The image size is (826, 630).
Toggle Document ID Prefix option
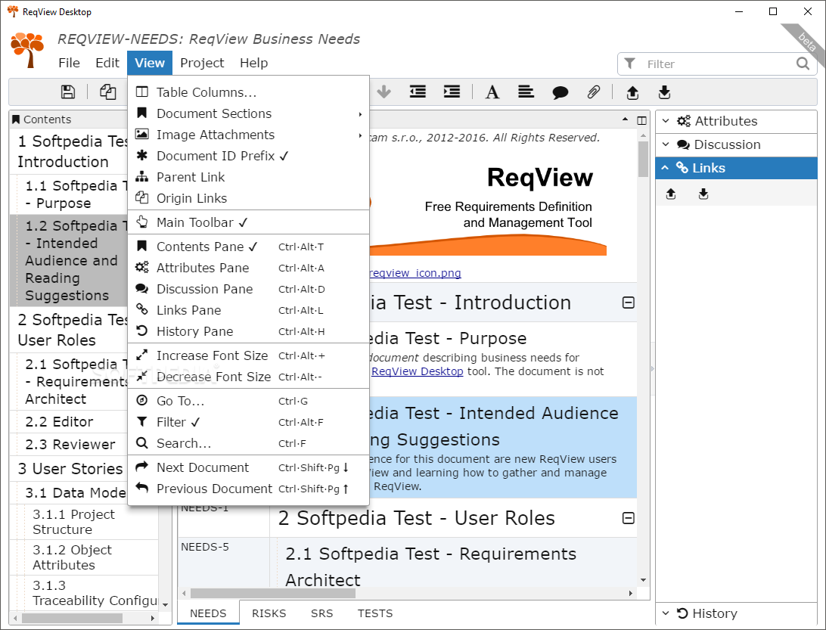tap(248, 156)
